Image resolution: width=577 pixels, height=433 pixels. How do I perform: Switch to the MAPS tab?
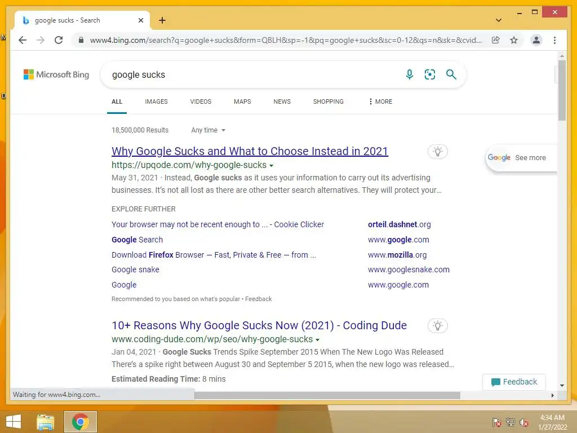pyautogui.click(x=242, y=101)
